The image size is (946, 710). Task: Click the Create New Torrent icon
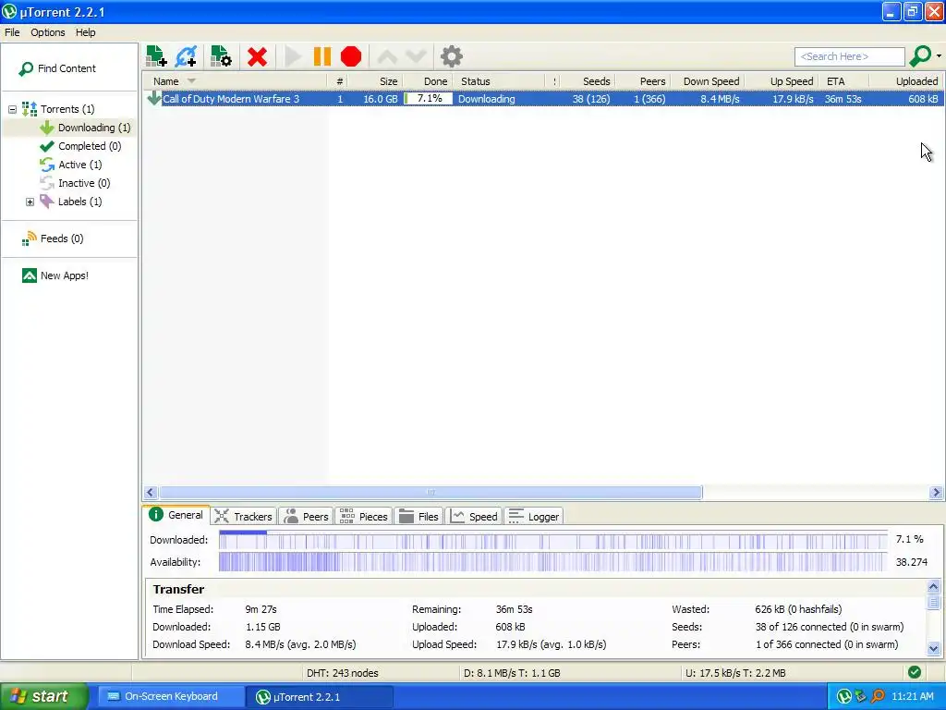coord(221,56)
